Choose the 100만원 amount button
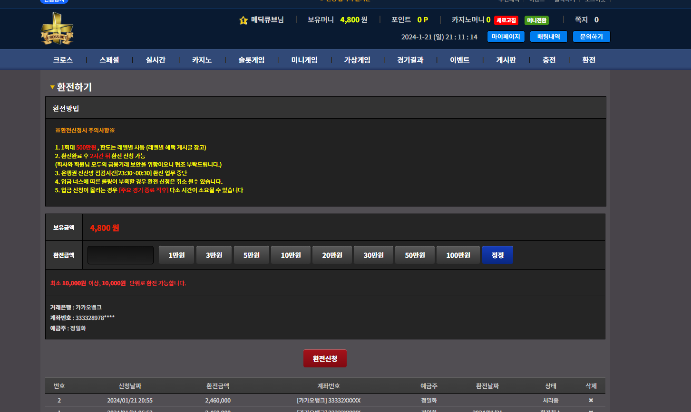Image resolution: width=691 pixels, height=412 pixels. (458, 255)
